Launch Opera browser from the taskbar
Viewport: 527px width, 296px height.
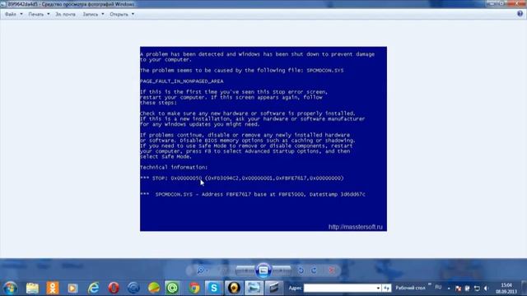pos(114,288)
